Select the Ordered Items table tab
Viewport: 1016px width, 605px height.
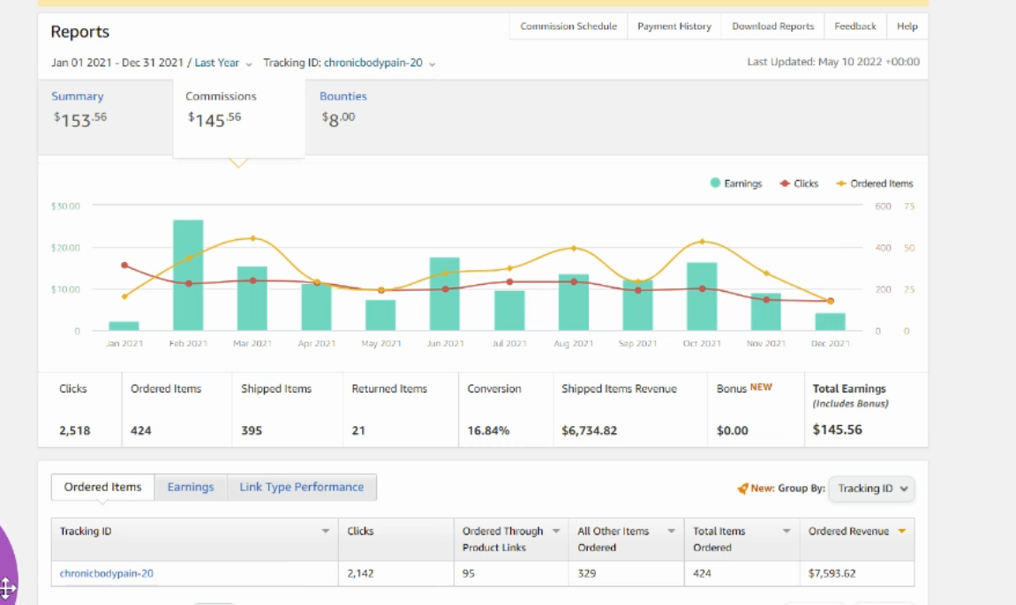click(x=102, y=487)
